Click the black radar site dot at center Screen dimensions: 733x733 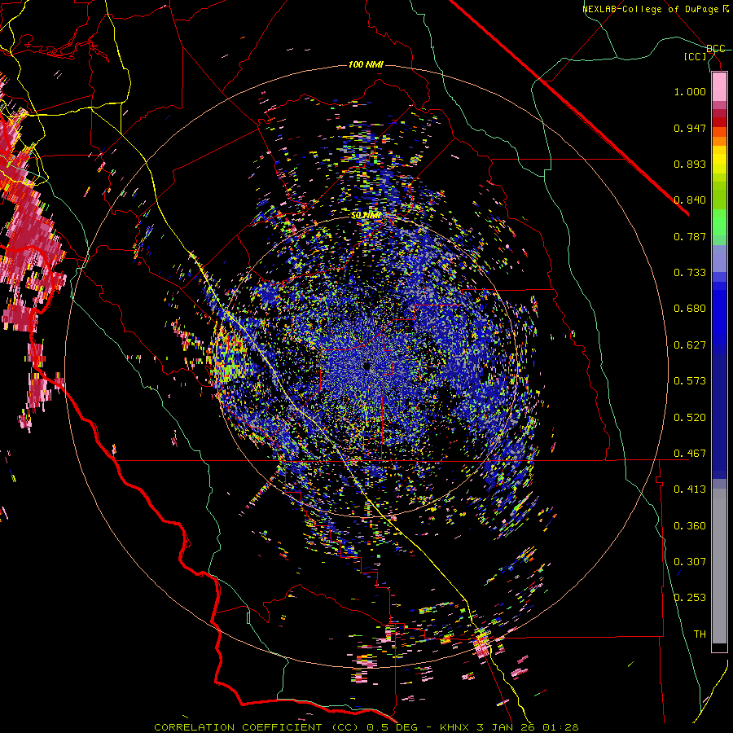pos(366,366)
